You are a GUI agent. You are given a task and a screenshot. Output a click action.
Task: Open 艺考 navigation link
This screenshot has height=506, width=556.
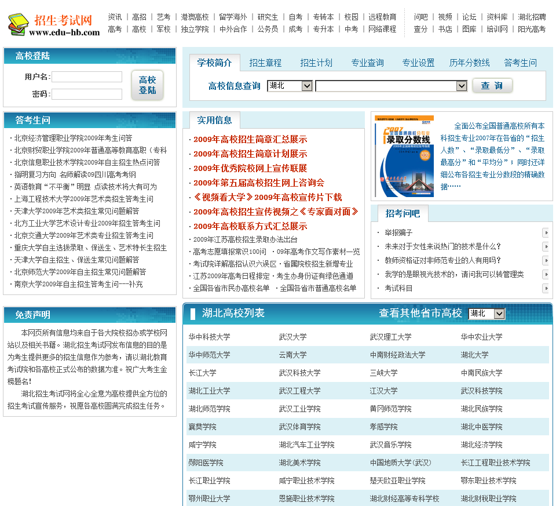coord(163,17)
